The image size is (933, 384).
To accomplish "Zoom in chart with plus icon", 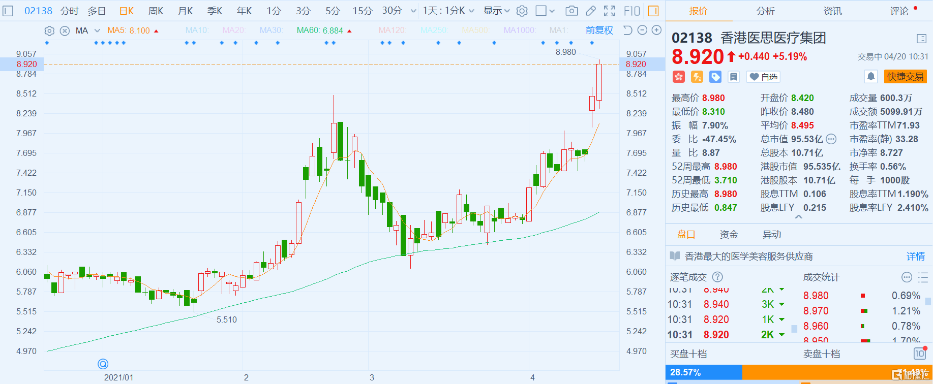I will [x=656, y=30].
